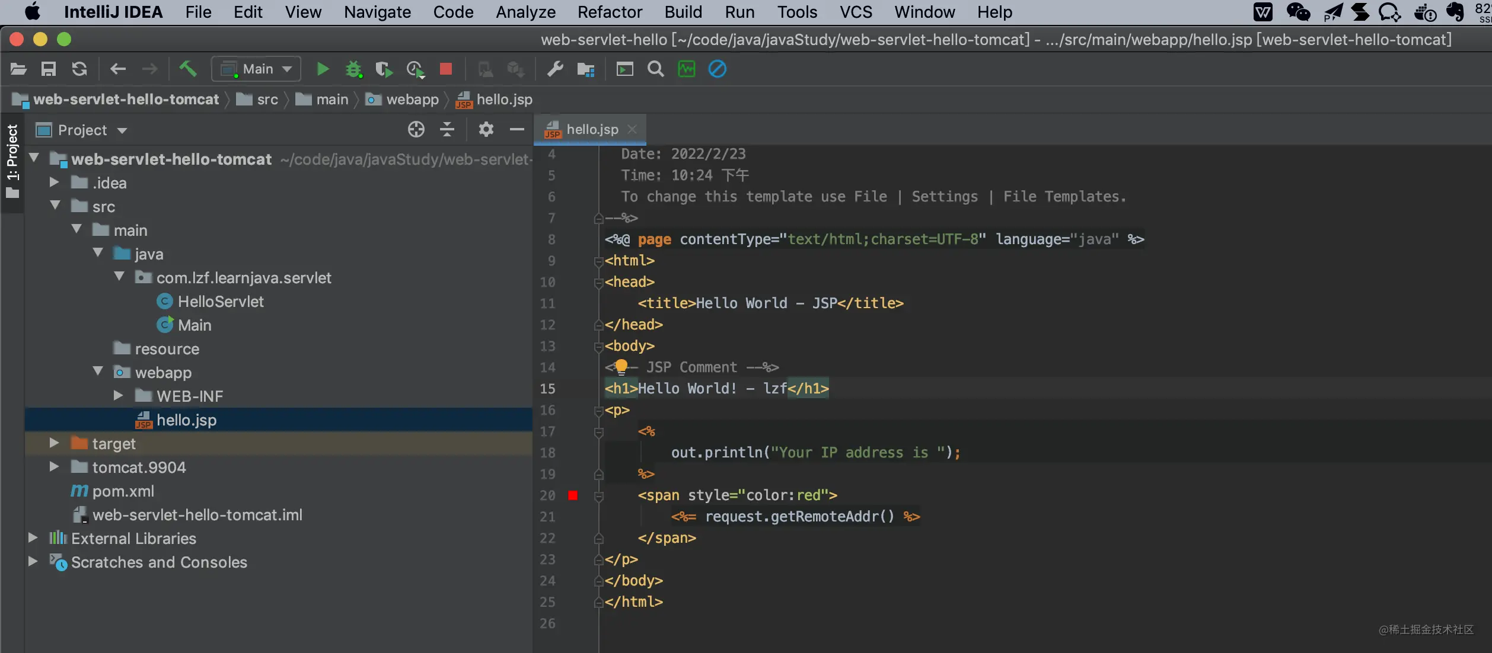Expand the target folder
The width and height of the screenshot is (1492, 653).
[54, 443]
